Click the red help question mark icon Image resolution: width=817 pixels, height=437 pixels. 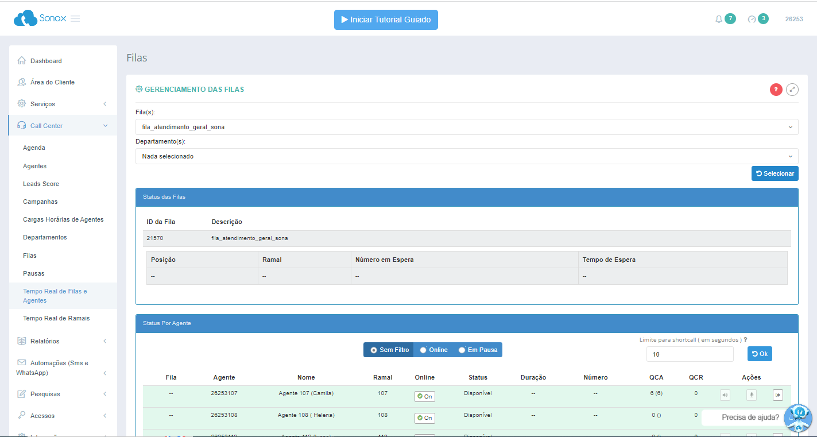(776, 90)
